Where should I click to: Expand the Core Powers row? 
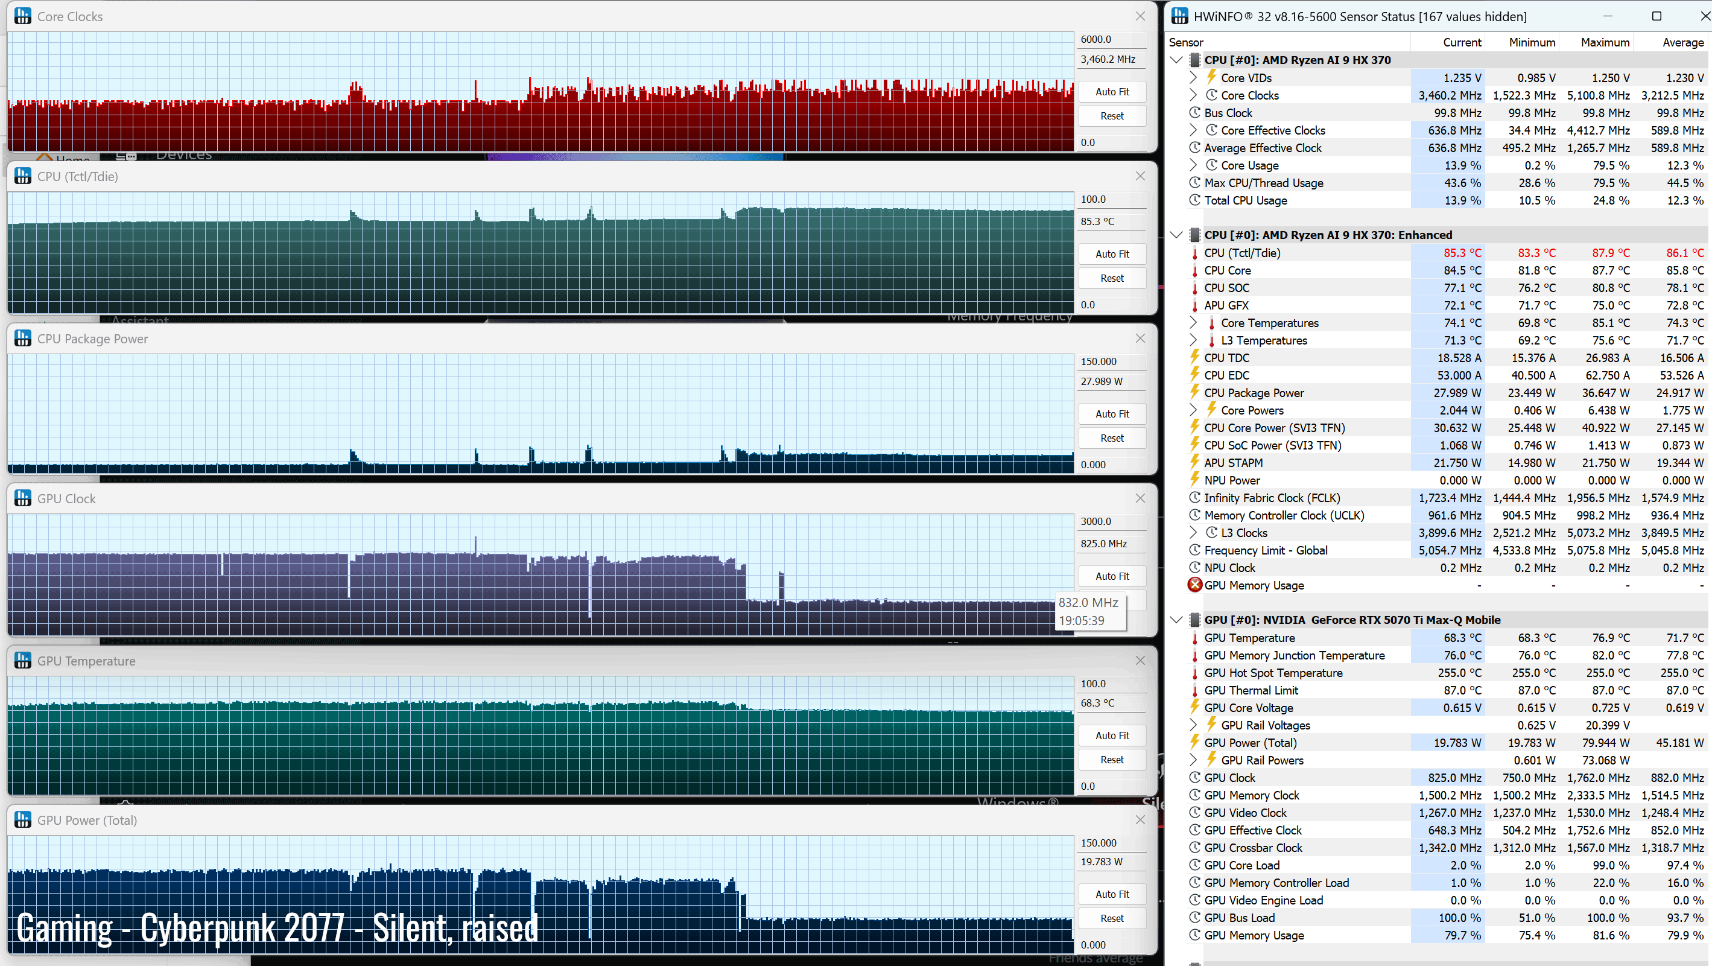(1193, 410)
